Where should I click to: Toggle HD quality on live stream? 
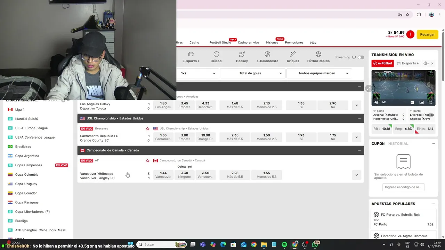click(x=412, y=102)
